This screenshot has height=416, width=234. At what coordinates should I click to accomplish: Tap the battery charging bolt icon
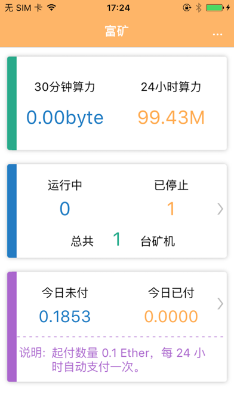point(228,8)
